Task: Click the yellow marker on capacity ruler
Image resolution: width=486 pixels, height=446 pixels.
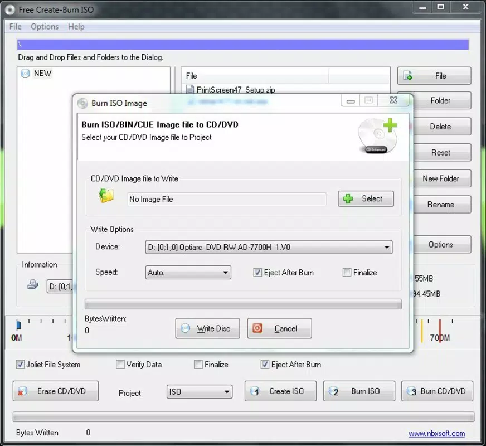Action: coord(422,331)
